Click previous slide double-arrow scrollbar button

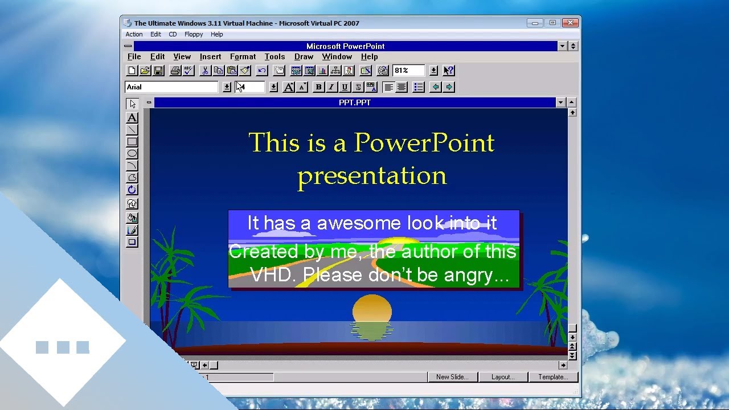[572, 346]
